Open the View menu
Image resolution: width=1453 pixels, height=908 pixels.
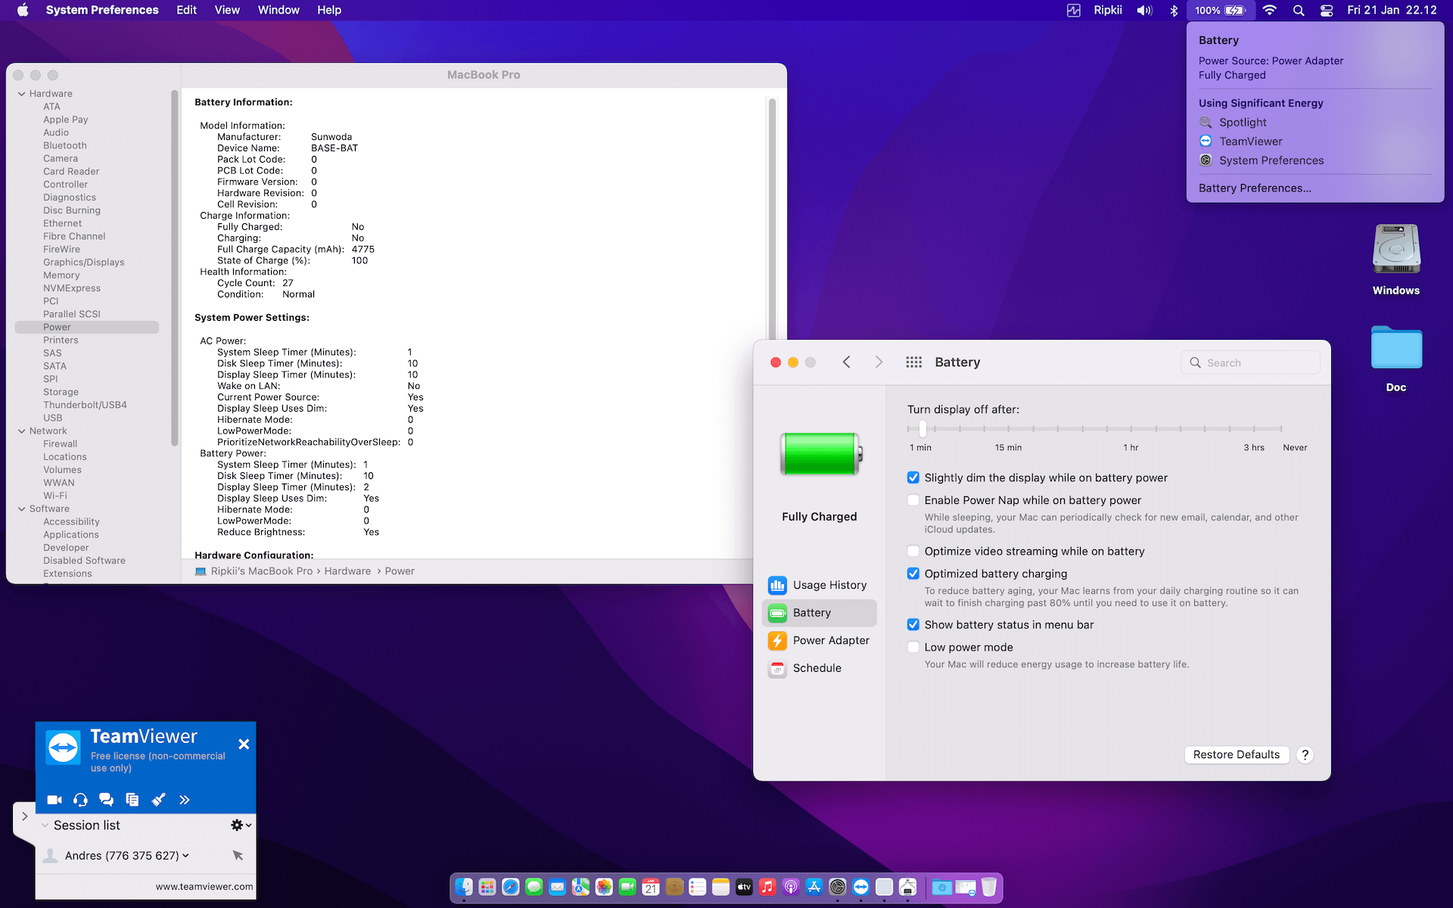[x=227, y=10]
